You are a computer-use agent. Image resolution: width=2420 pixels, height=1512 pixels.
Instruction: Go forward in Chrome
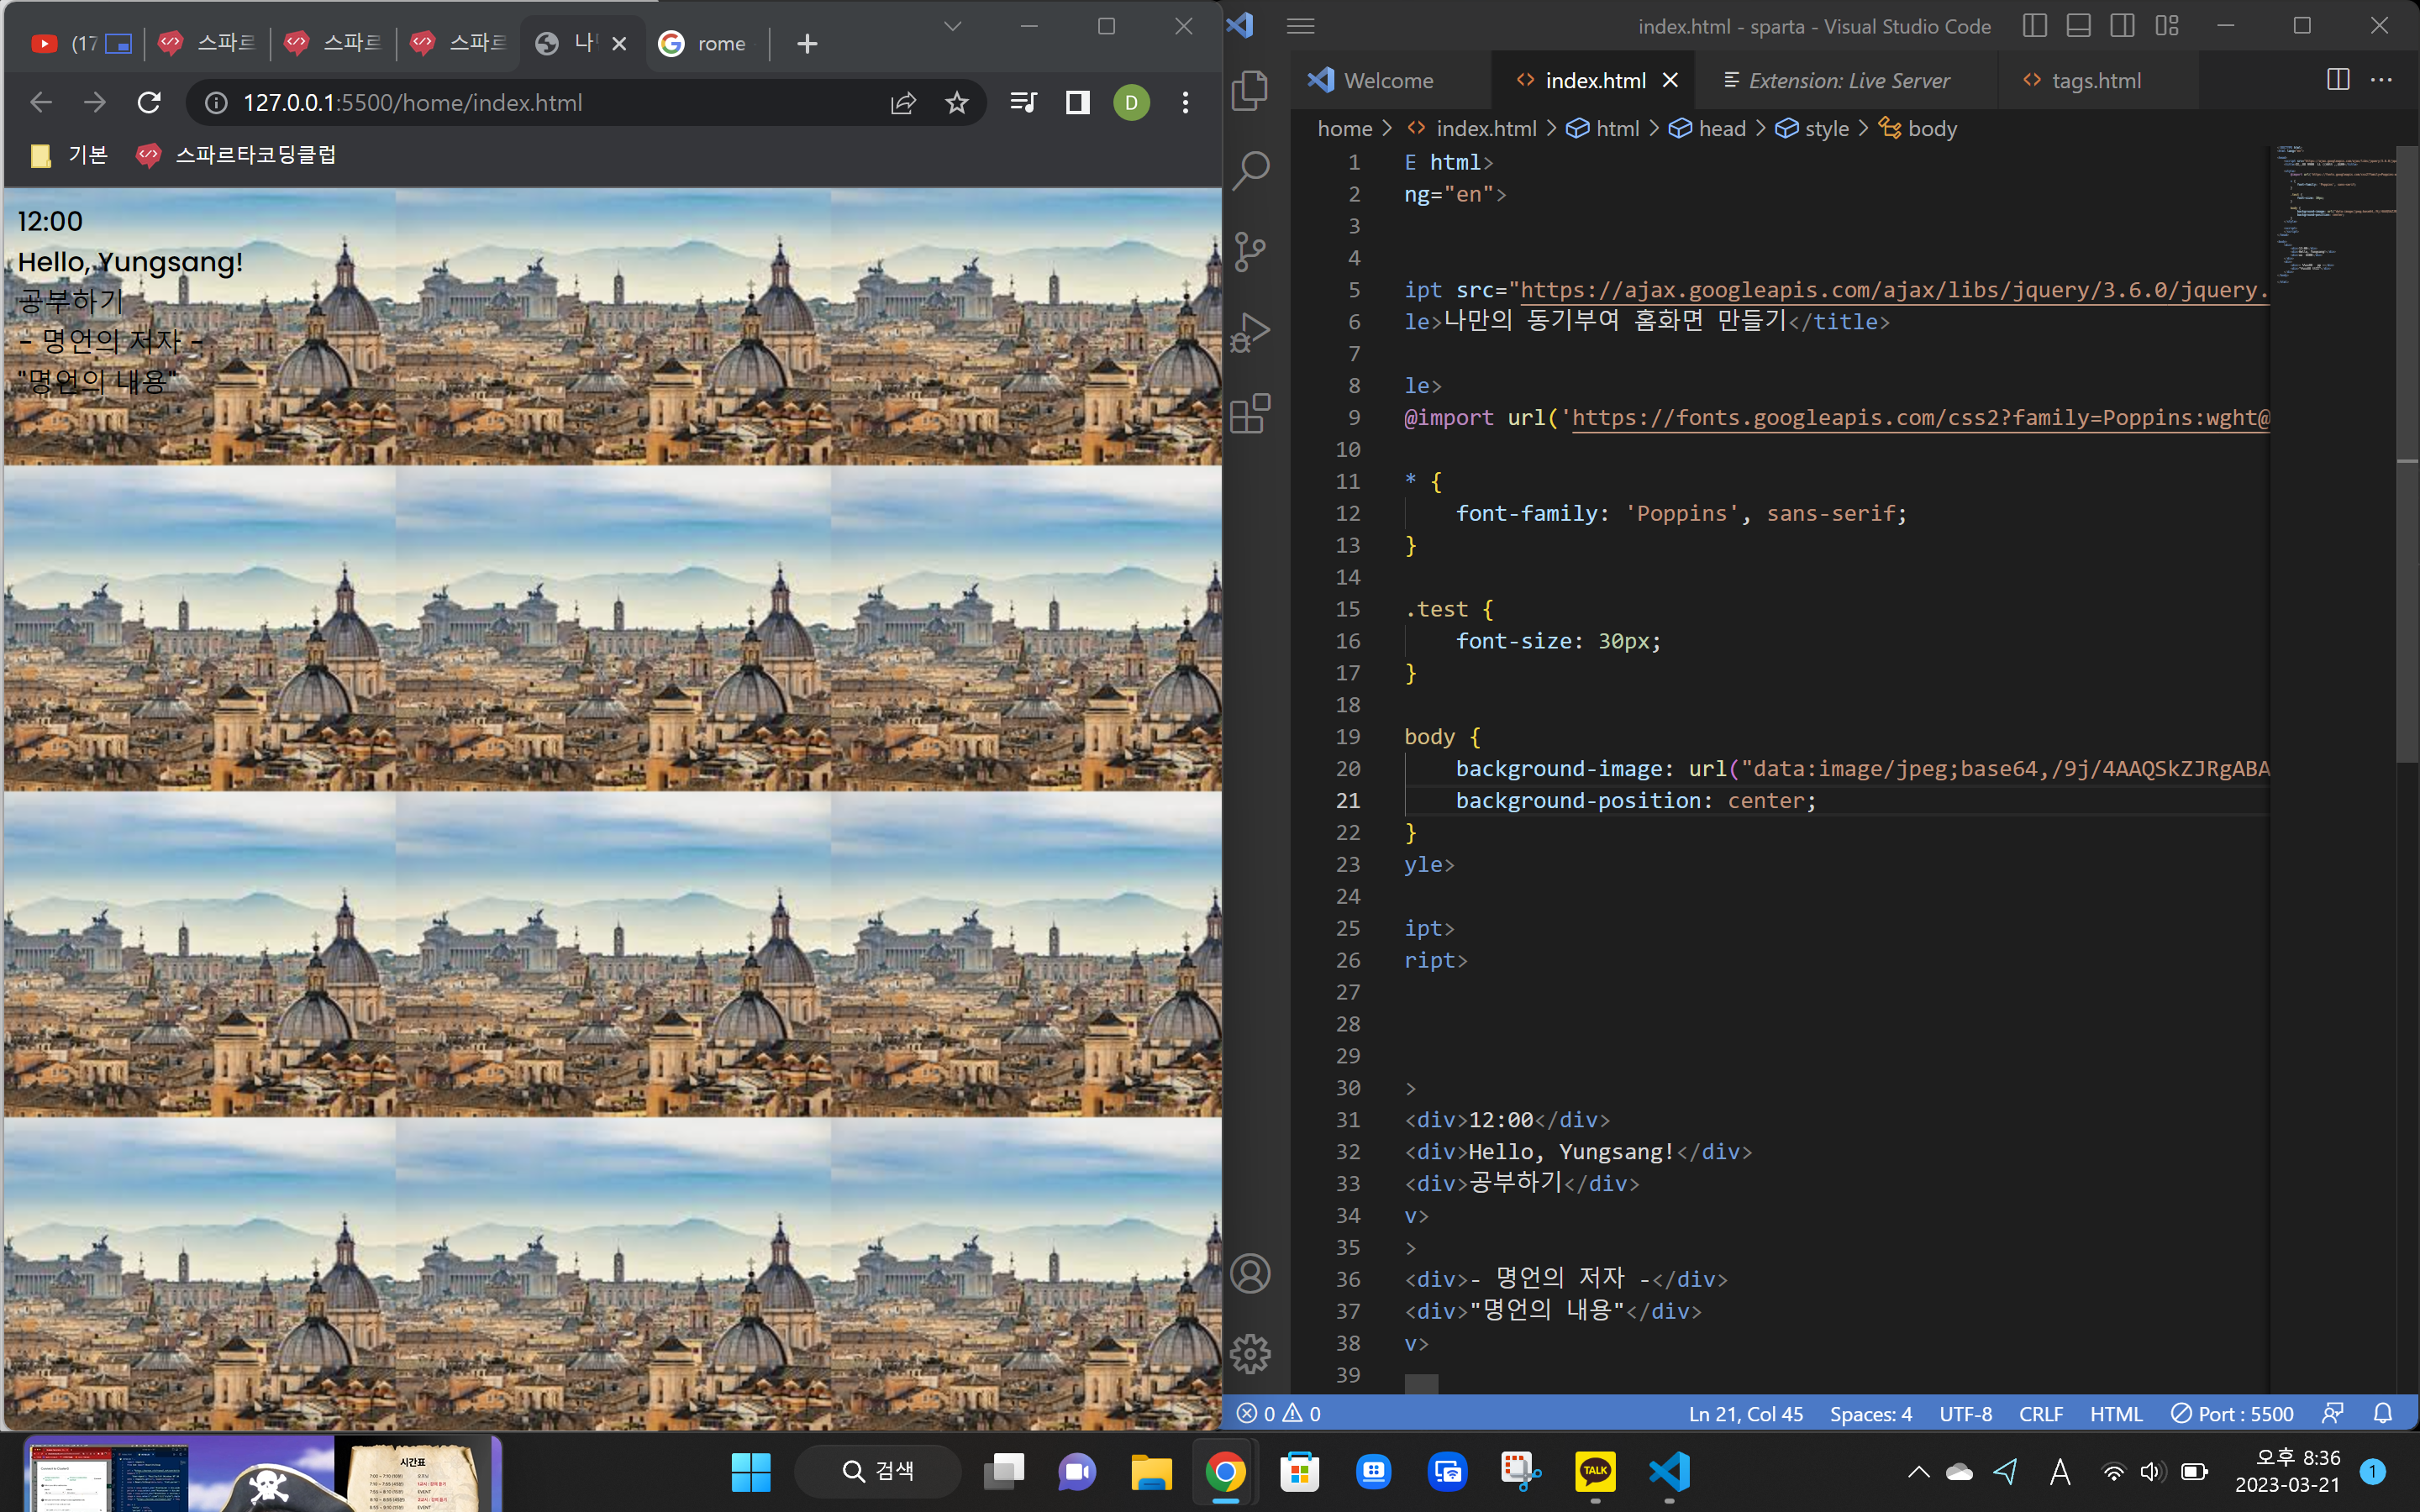pyautogui.click(x=95, y=102)
